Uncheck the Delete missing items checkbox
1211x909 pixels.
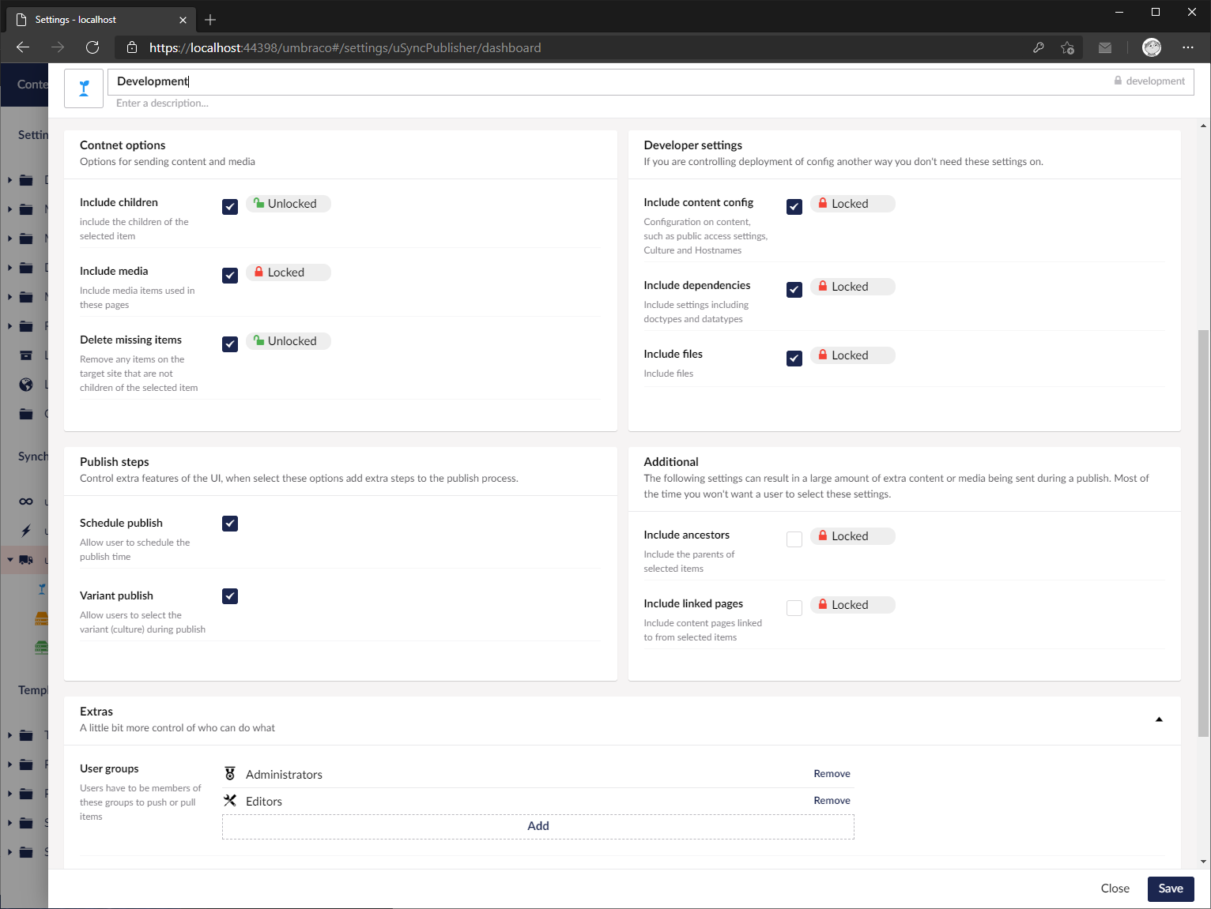point(230,344)
